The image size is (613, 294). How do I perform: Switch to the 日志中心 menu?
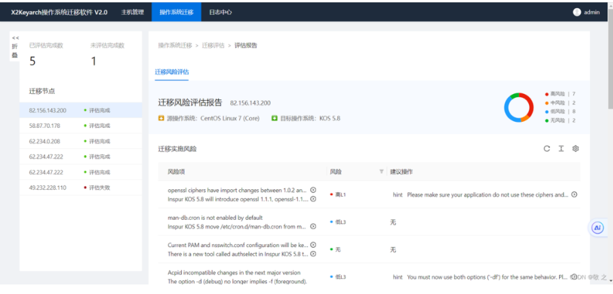click(x=220, y=12)
